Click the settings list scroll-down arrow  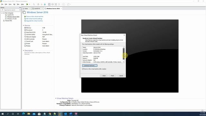(x=124, y=62)
